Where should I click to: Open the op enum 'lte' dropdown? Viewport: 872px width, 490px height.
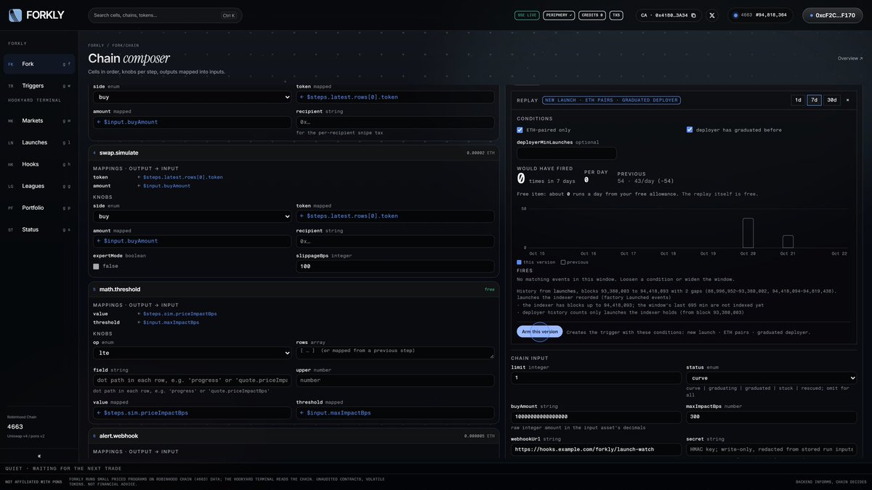click(192, 353)
